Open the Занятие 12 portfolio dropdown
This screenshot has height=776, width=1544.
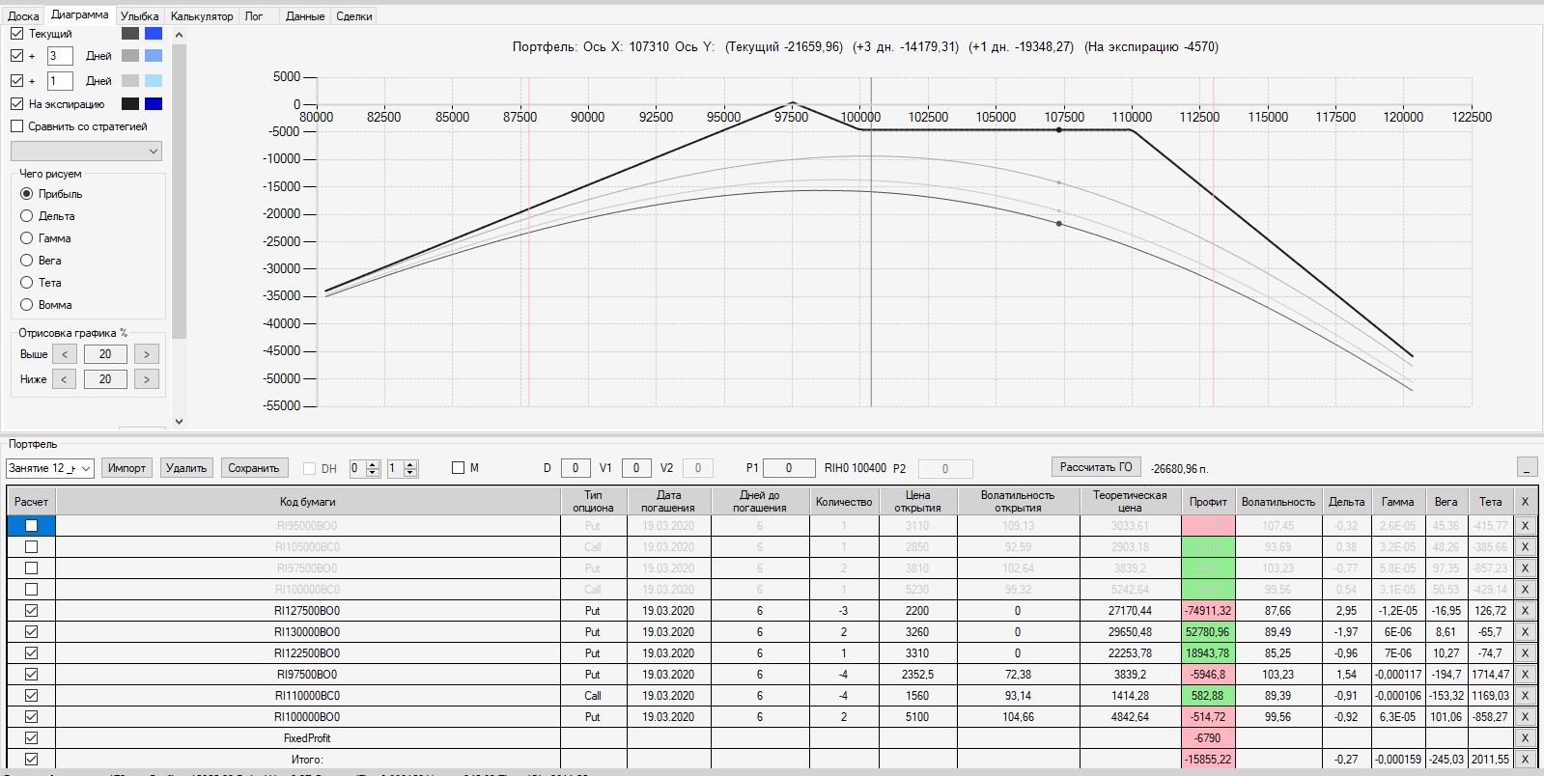(x=50, y=468)
